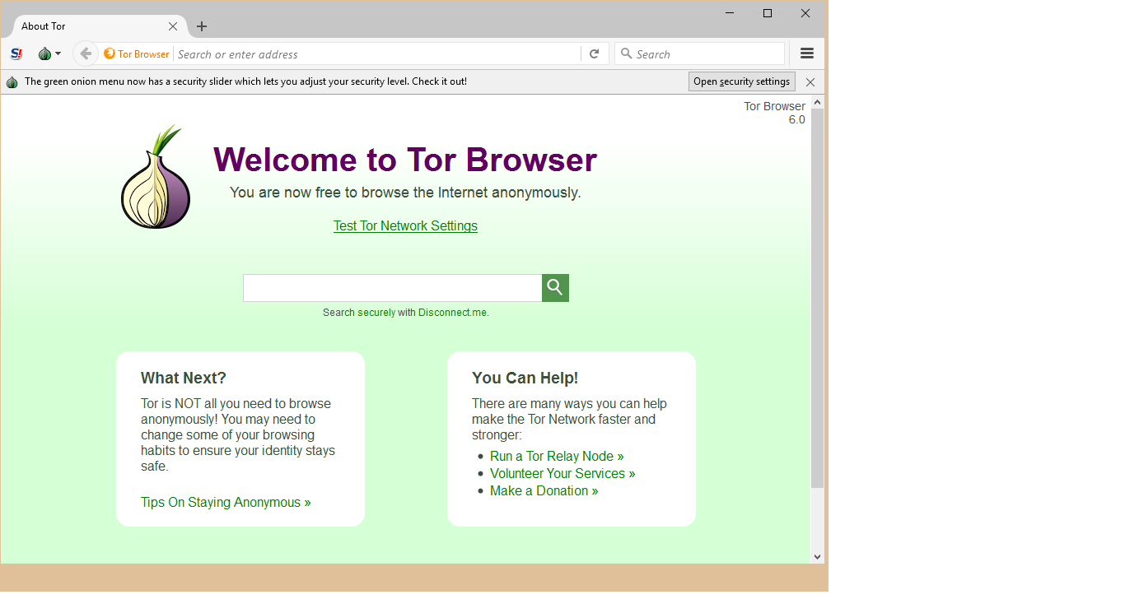Click the Tor onion logo image

156,176
